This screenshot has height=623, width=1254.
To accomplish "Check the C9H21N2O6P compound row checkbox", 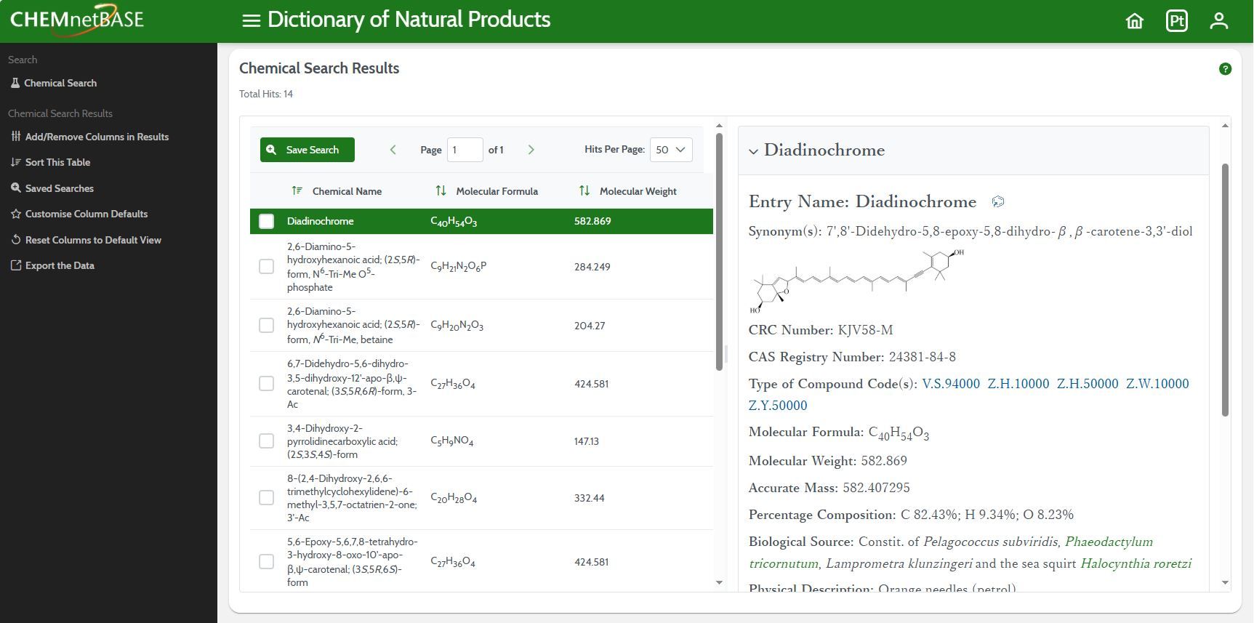I will (267, 267).
